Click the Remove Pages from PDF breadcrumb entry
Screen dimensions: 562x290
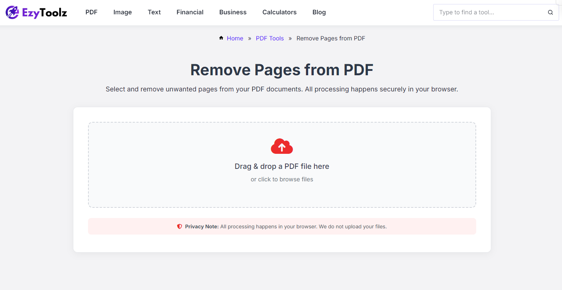(331, 38)
